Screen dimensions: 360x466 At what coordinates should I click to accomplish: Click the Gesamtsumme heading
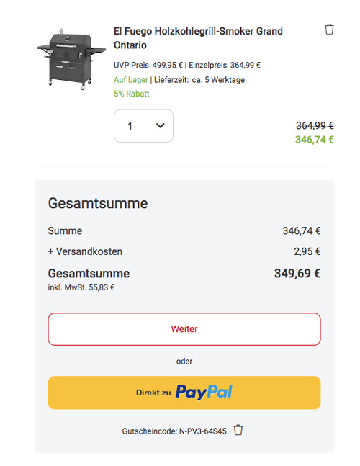point(98,203)
